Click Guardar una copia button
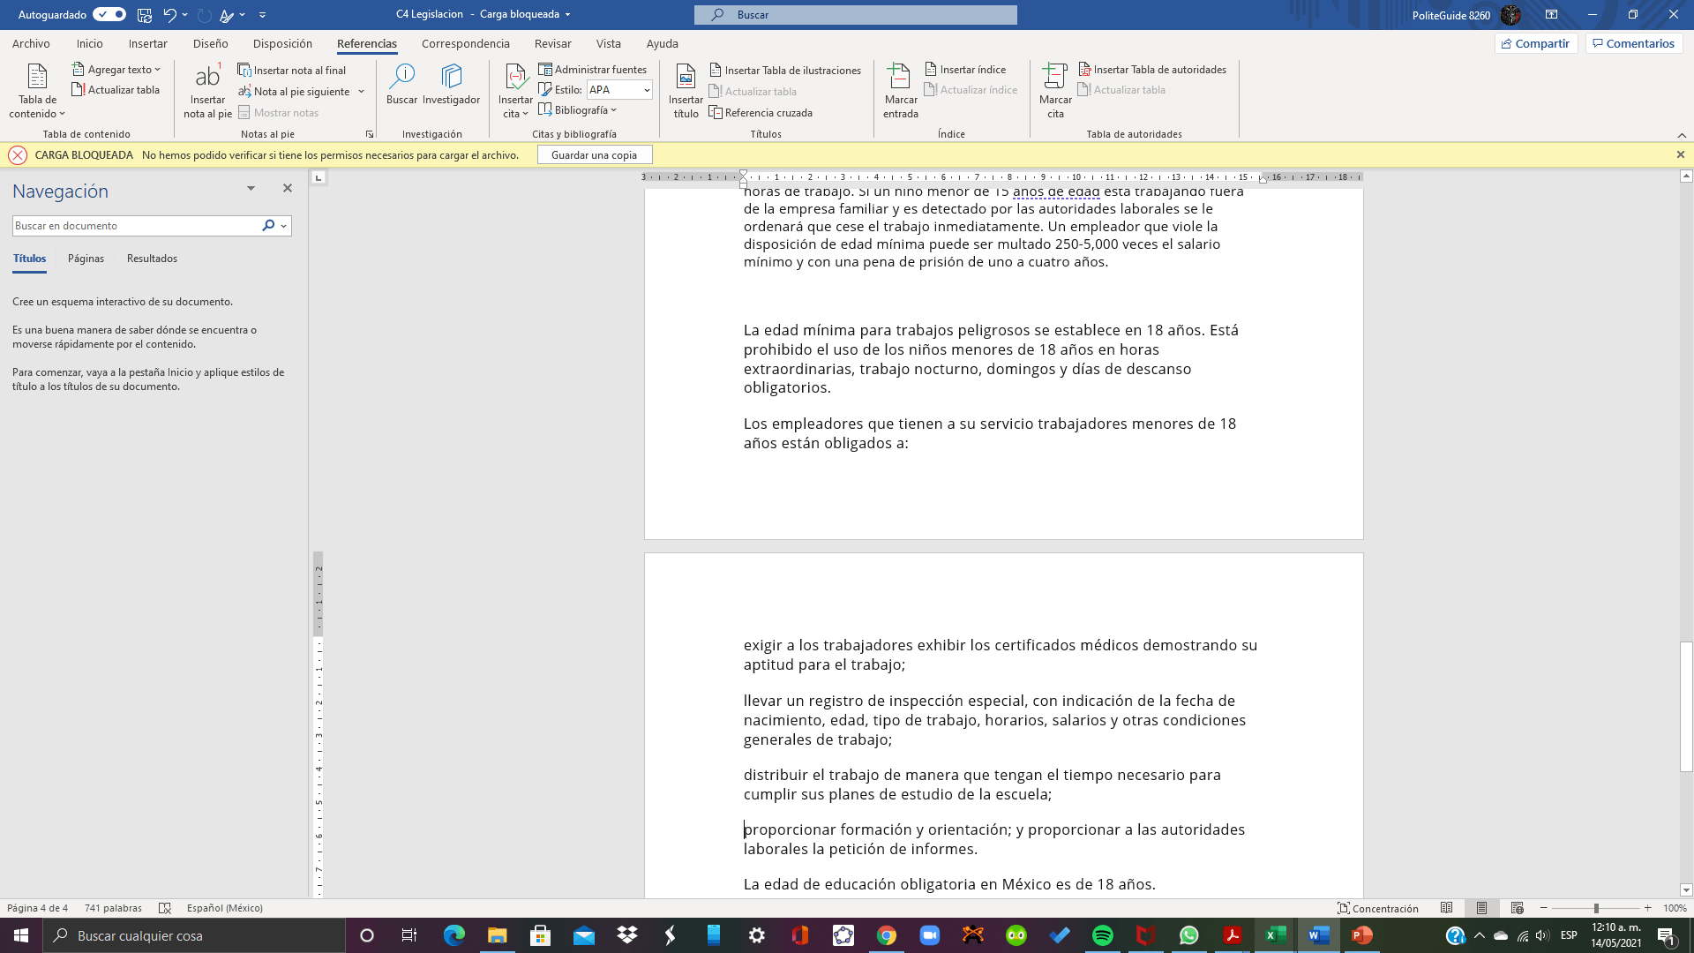 [x=594, y=155]
